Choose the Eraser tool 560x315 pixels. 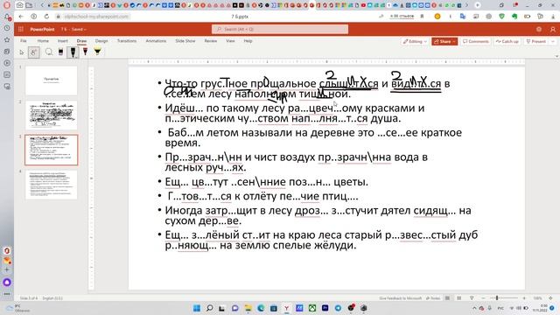(60, 52)
